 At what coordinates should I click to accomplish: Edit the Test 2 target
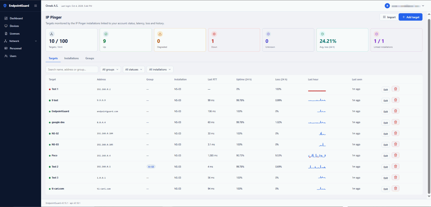click(x=386, y=167)
